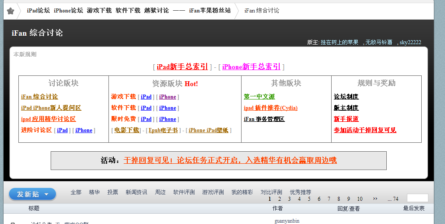Go to page 2 in pagination
This screenshot has width=445, height=224.
[280, 199]
